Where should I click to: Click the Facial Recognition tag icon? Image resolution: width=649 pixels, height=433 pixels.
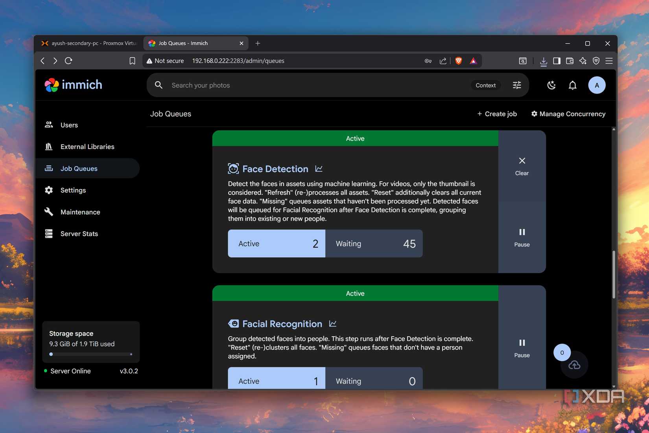point(233,324)
